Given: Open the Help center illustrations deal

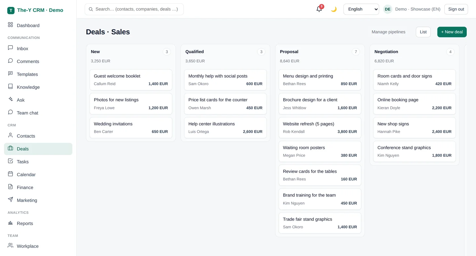Looking at the screenshot, I should (x=225, y=128).
